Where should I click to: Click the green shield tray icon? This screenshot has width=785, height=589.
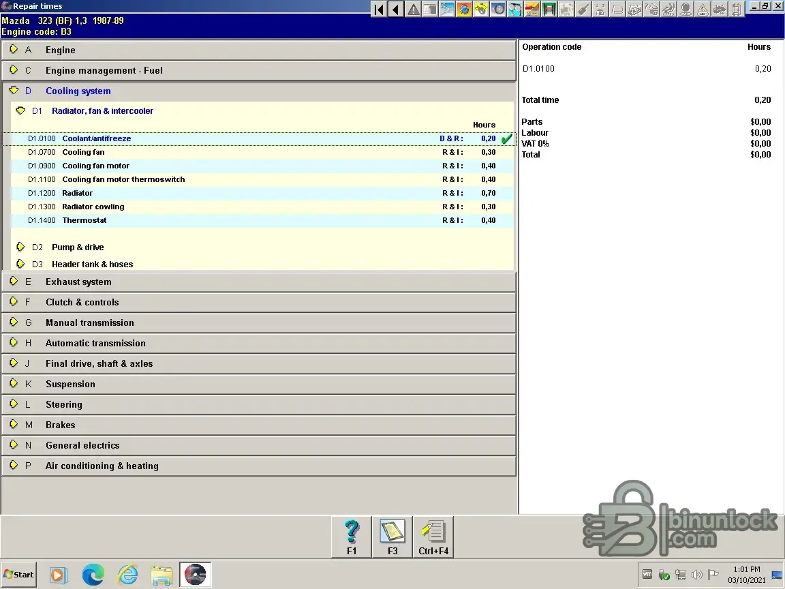(664, 575)
